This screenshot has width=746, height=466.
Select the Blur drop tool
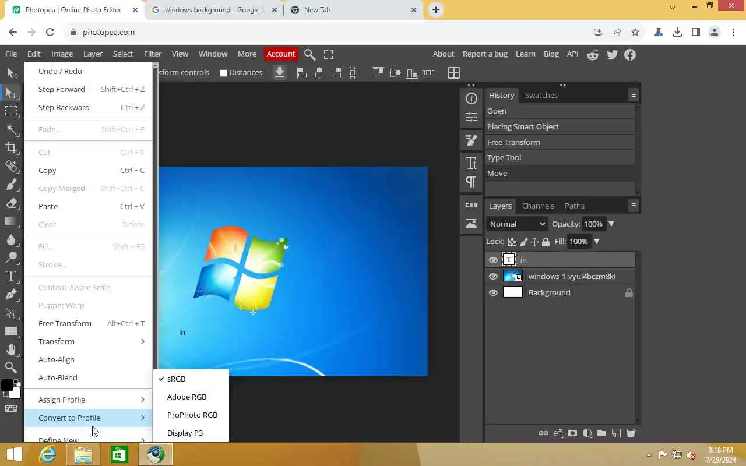click(x=11, y=239)
